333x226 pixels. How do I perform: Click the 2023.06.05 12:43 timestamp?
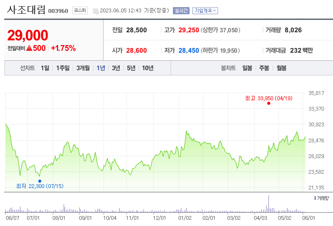pyautogui.click(x=120, y=10)
